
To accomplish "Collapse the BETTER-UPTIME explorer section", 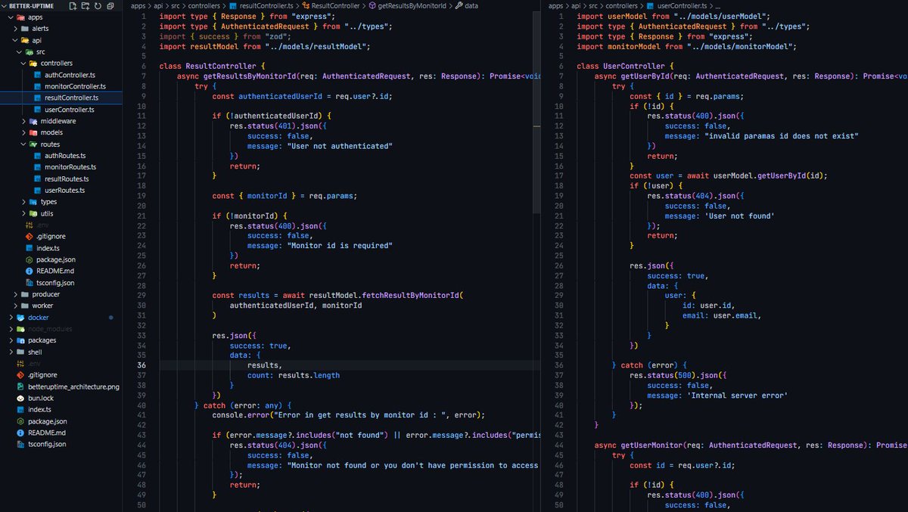I will coord(5,6).
